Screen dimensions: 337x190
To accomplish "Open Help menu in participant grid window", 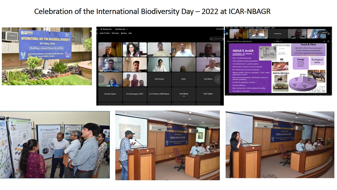I will (x=130, y=33).
